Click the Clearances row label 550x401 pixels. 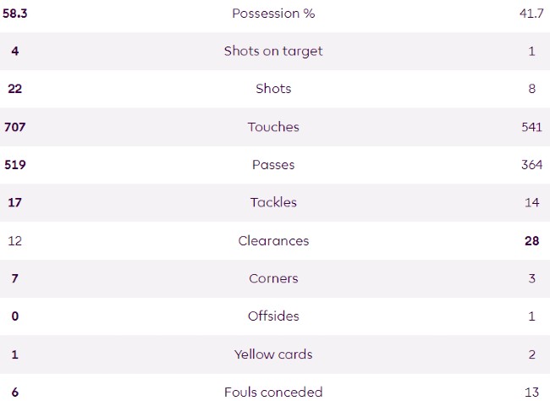[x=273, y=241]
